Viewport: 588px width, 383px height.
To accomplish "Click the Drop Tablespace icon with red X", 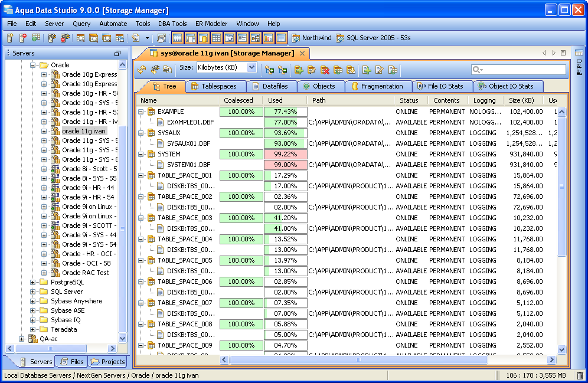I will (x=325, y=70).
